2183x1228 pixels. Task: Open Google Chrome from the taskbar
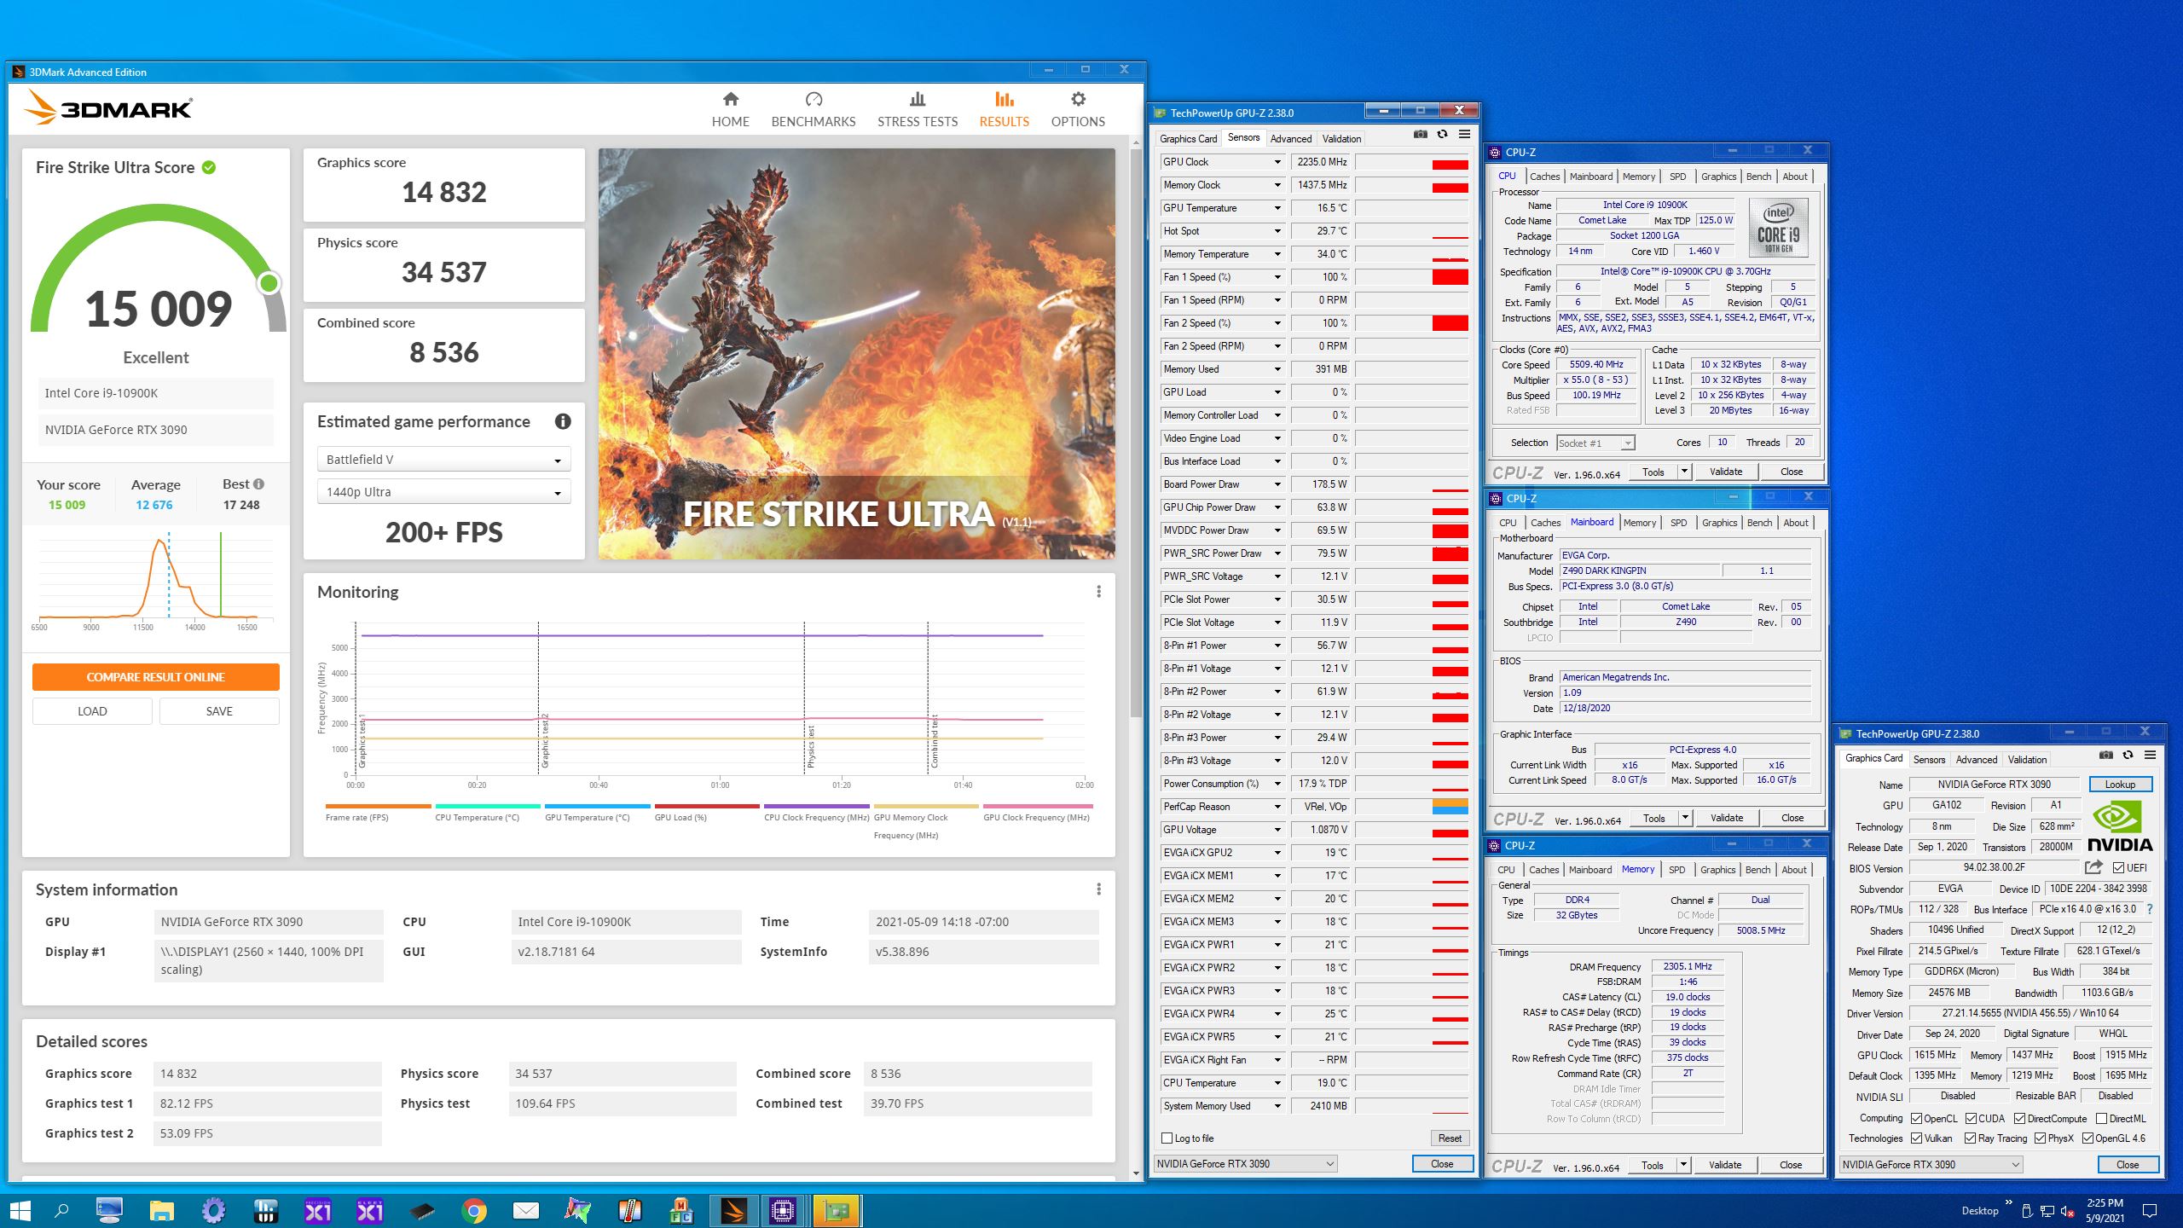[474, 1210]
